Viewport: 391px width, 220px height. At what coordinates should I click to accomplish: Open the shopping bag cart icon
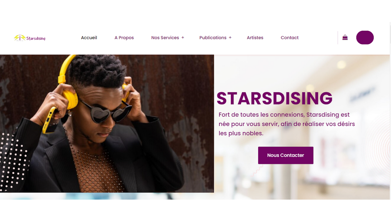coord(345,37)
